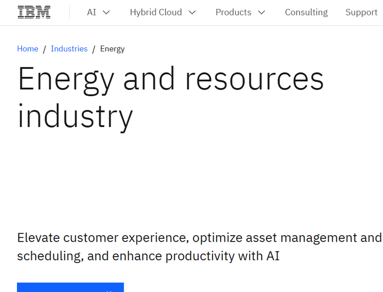
Task: Open the Hybrid Cloud menu label
Action: (156, 12)
